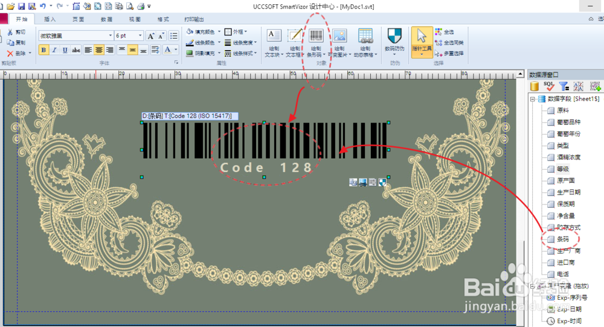The image size is (604, 327).
Task: Open the 线条颜色 line color picker
Action: [203, 42]
